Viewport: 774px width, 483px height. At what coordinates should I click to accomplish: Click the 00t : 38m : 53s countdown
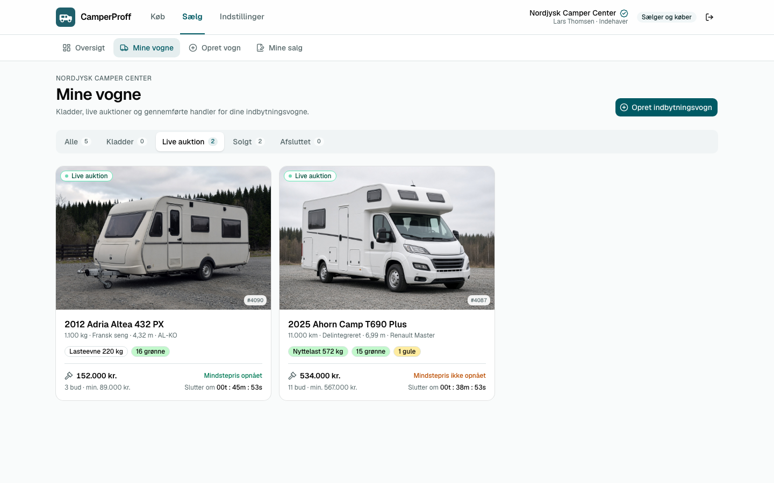coord(463,387)
